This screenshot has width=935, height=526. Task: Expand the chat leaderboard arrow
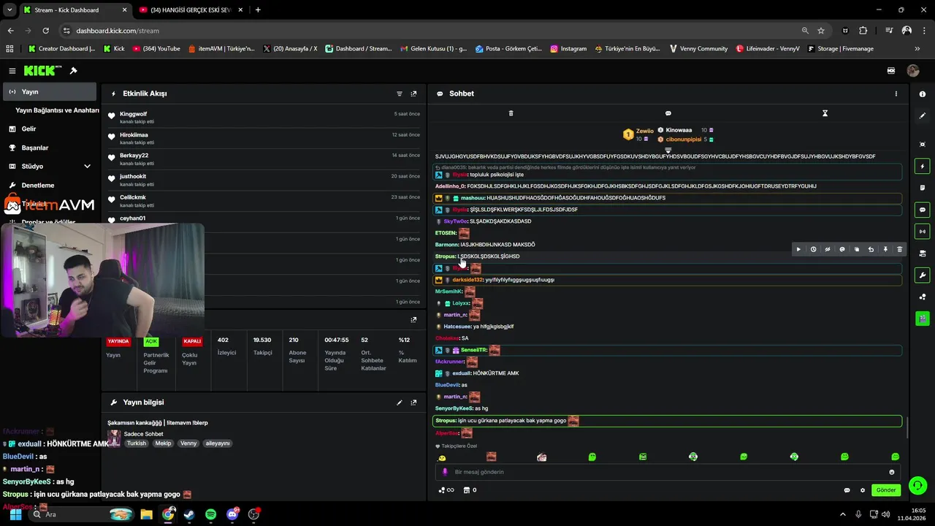pos(668,150)
